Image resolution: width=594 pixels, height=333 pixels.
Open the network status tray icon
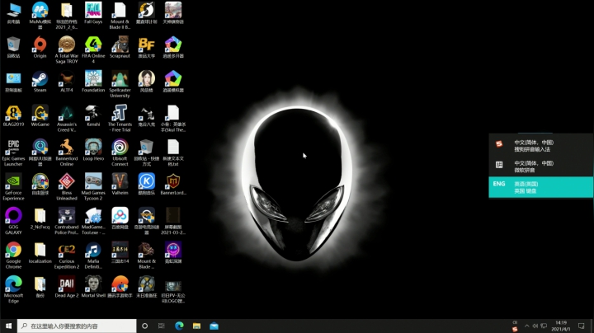pyautogui.click(x=544, y=326)
